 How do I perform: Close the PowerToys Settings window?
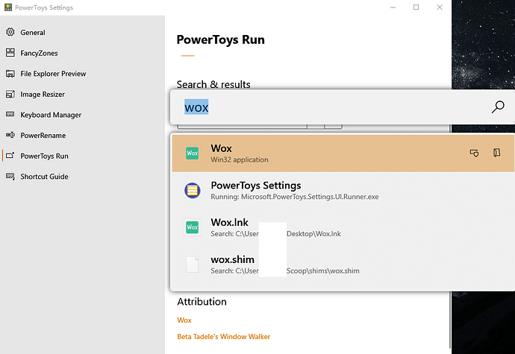(x=440, y=7)
